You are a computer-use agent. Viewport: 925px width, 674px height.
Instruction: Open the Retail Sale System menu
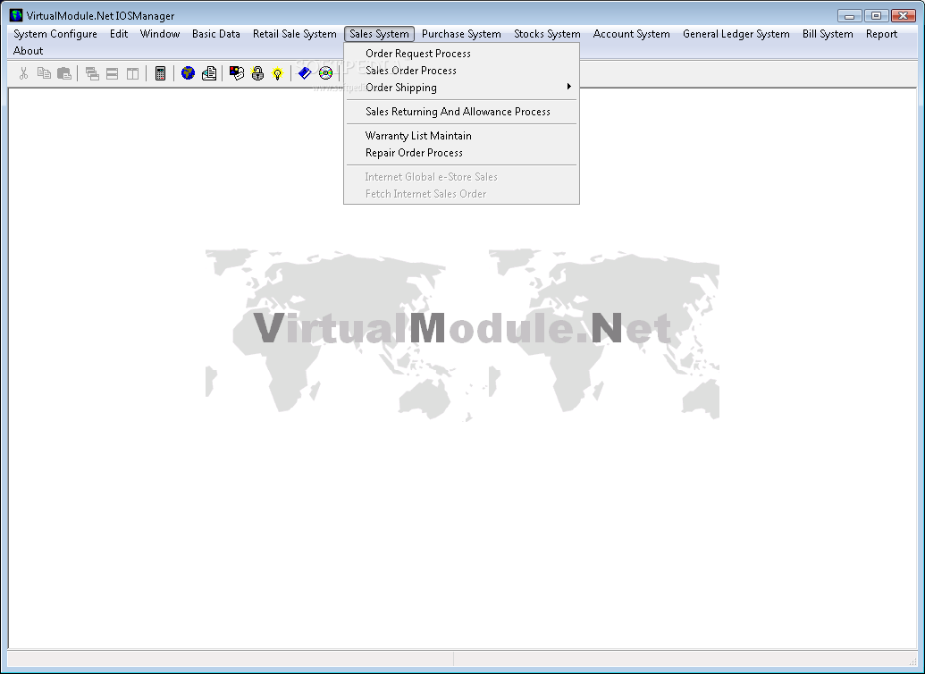[294, 34]
